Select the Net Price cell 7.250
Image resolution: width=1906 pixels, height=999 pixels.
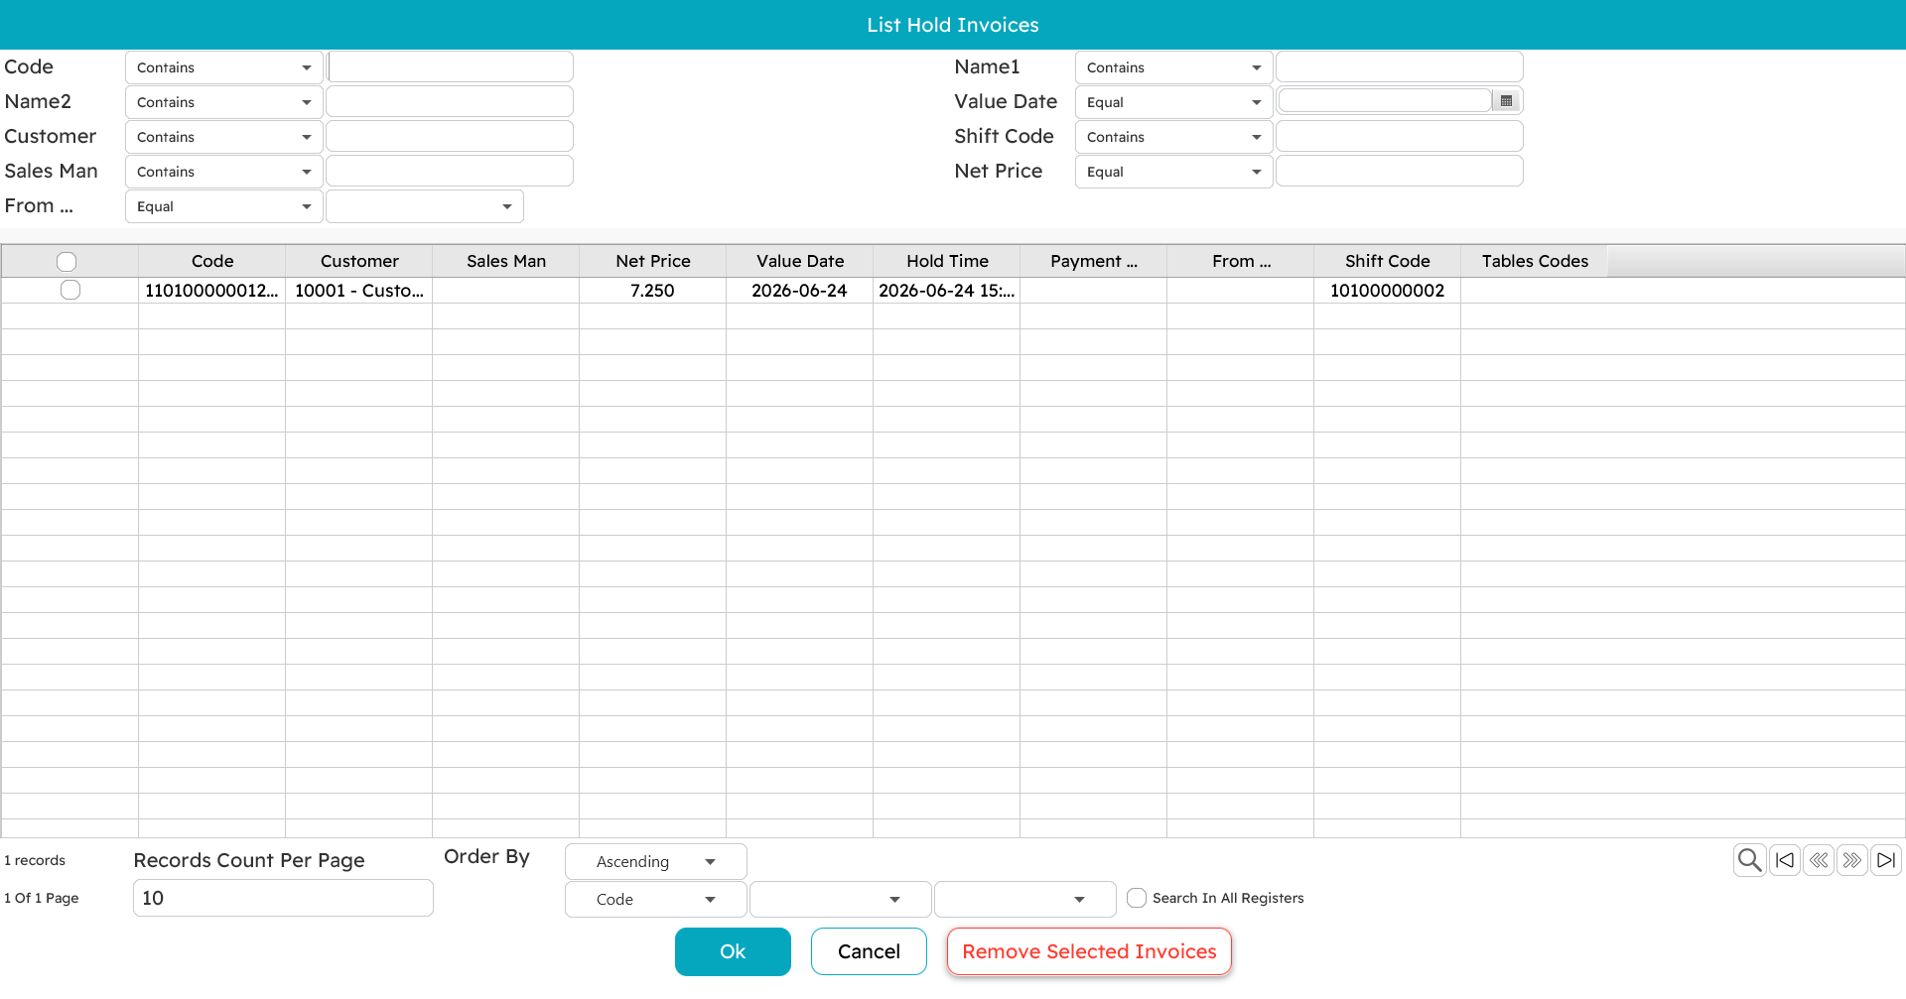[653, 291]
